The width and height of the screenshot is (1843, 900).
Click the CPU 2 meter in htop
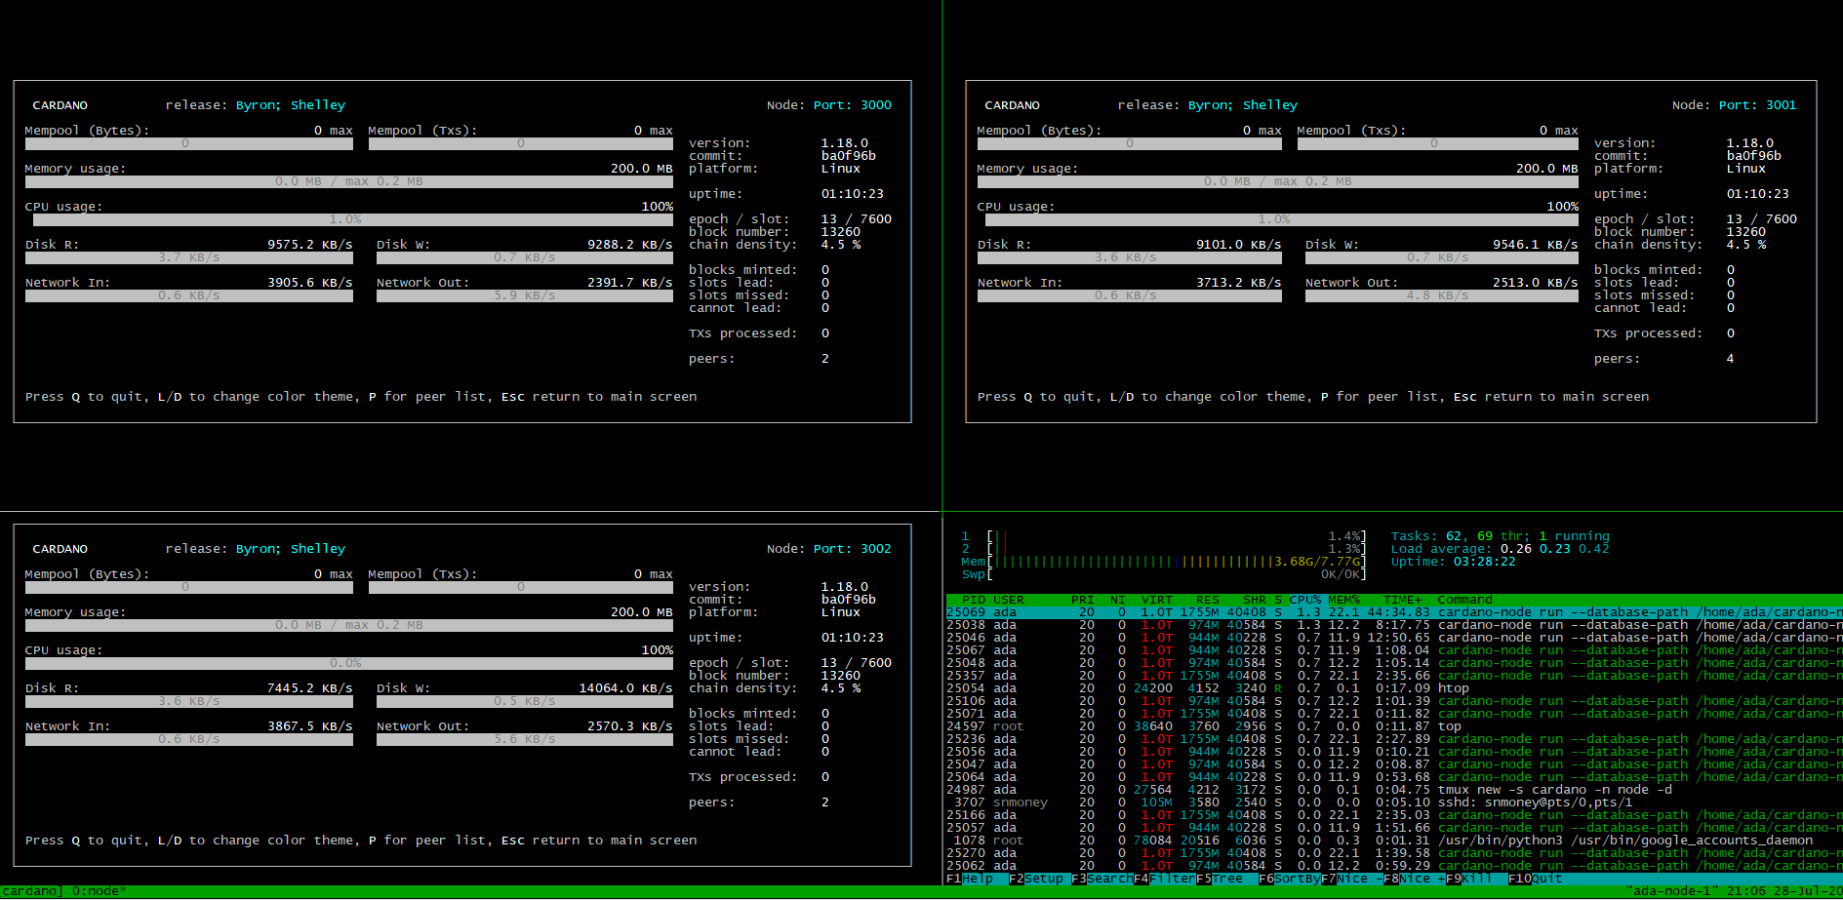1165,549
